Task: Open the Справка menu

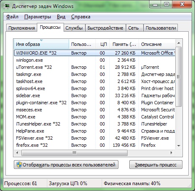Action: pyautogui.click(x=81, y=17)
